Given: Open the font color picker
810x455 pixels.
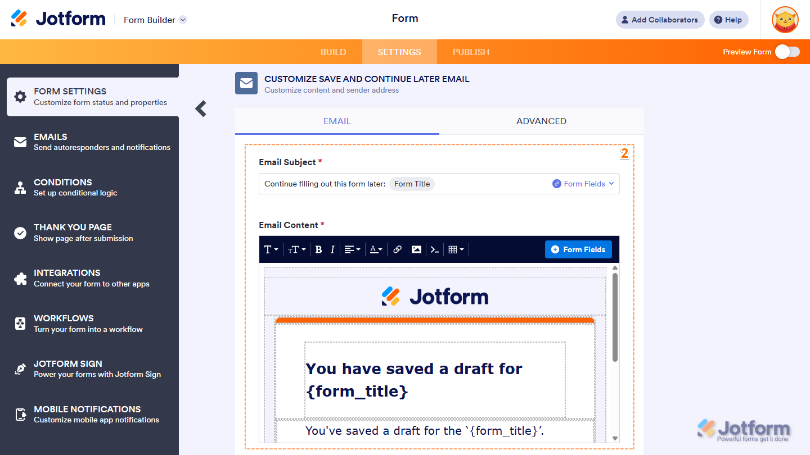Looking at the screenshot, I should coord(376,249).
